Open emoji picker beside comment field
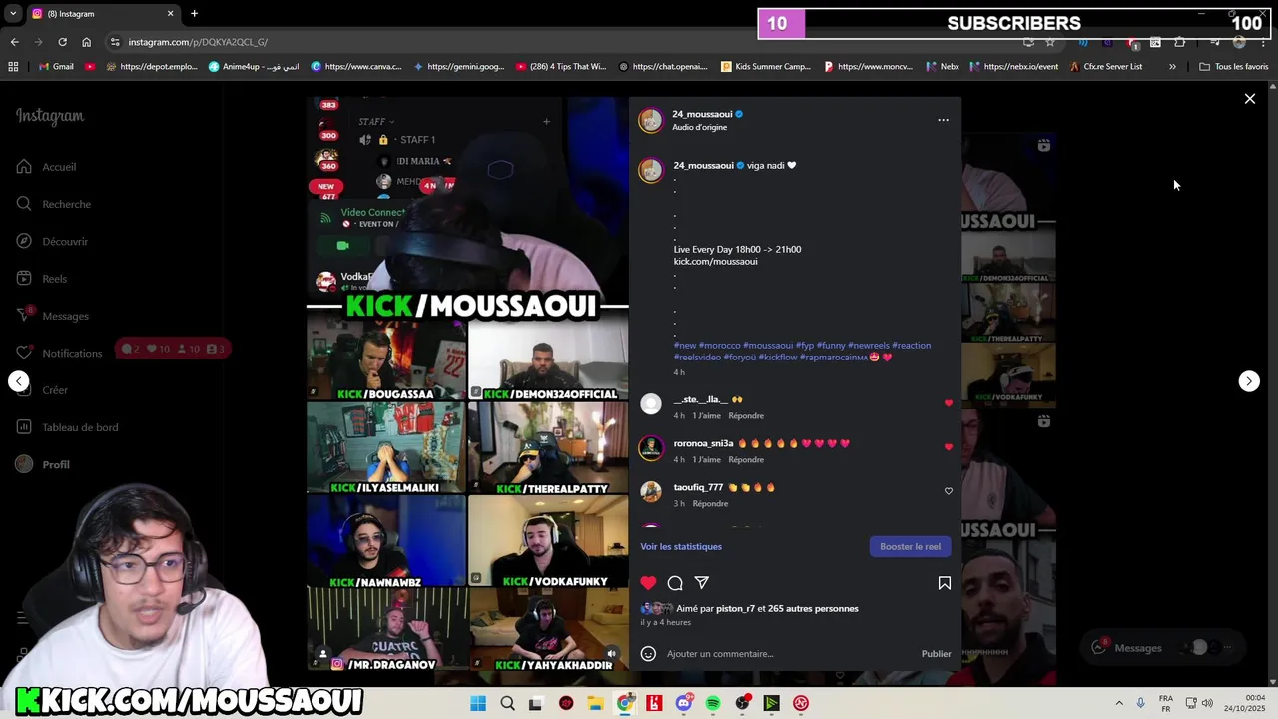This screenshot has width=1278, height=719. pos(648,654)
